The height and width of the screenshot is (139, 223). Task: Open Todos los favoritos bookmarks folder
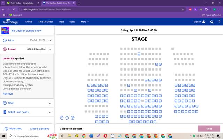tap(212, 15)
